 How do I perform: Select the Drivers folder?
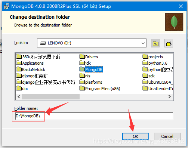tap(89, 57)
